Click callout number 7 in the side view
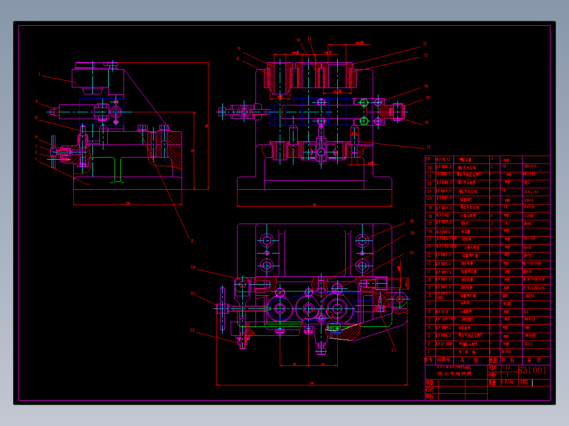 39,75
